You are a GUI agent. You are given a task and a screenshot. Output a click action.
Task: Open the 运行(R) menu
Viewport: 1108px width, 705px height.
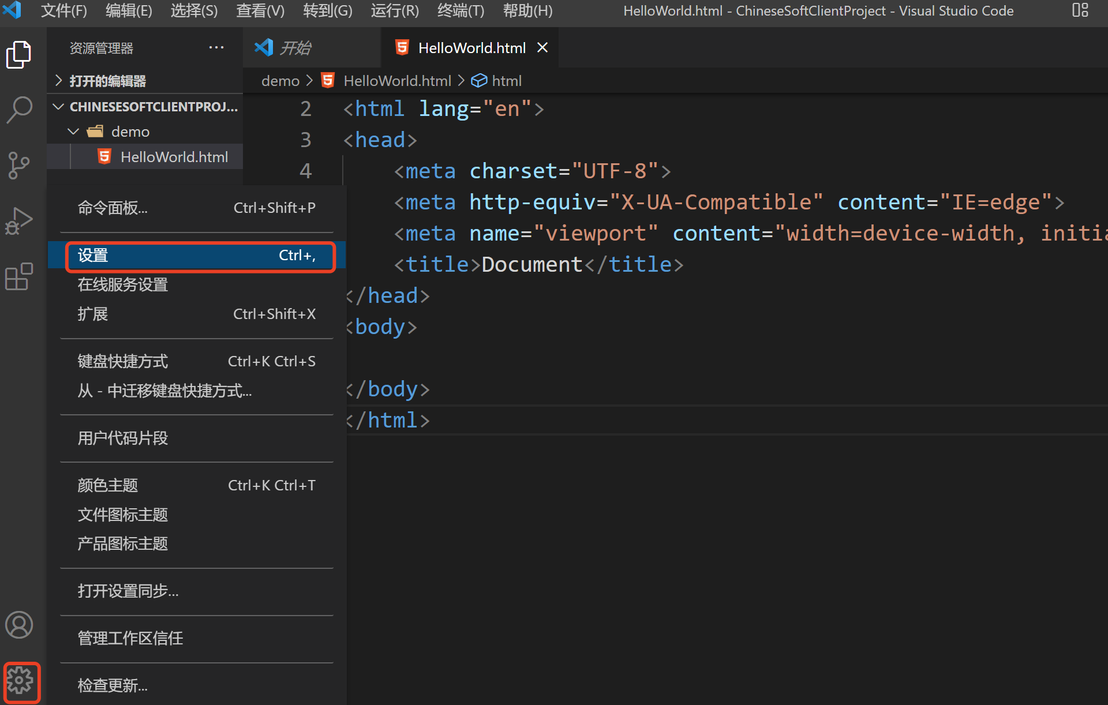[x=395, y=10]
